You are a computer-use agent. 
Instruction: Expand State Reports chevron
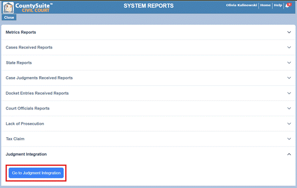(289, 63)
